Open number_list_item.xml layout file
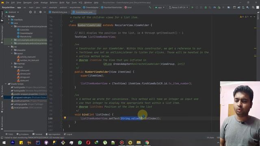Image resolution: width=260 pixels, height=146 pixels. 28,60
